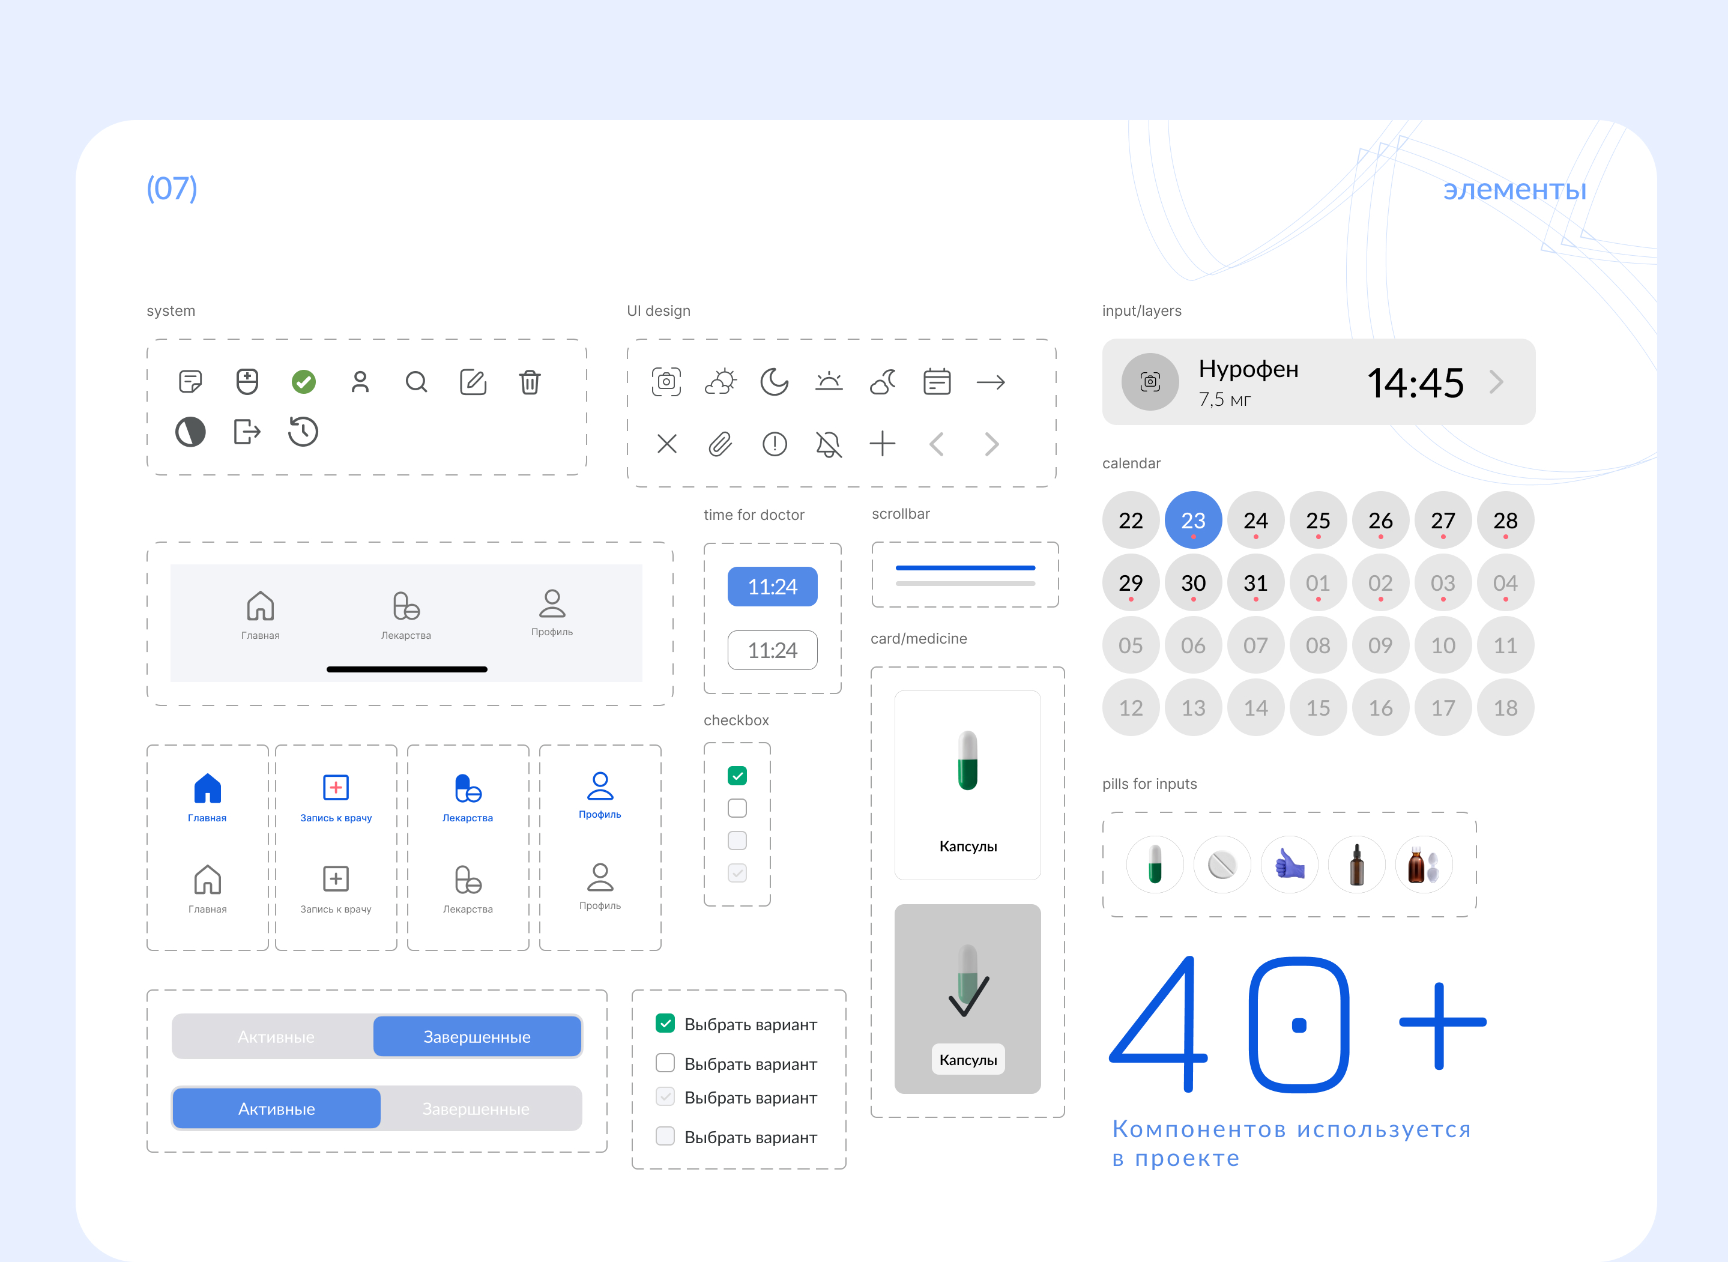Click the muted bell icon
Image resolution: width=1728 pixels, height=1262 pixels.
pos(828,444)
